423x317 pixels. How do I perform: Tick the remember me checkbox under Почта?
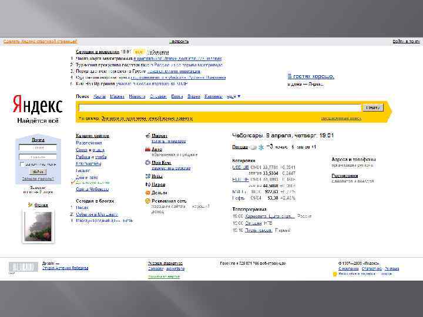pyautogui.click(x=22, y=164)
